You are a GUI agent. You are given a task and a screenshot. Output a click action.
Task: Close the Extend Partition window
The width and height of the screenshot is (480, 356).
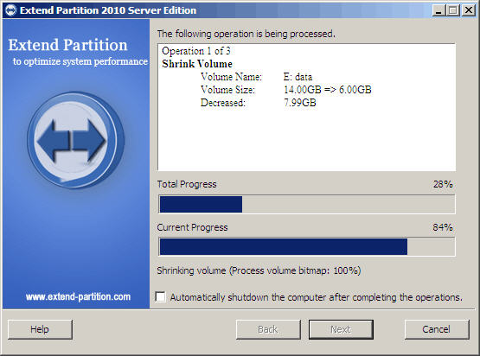(469, 10)
